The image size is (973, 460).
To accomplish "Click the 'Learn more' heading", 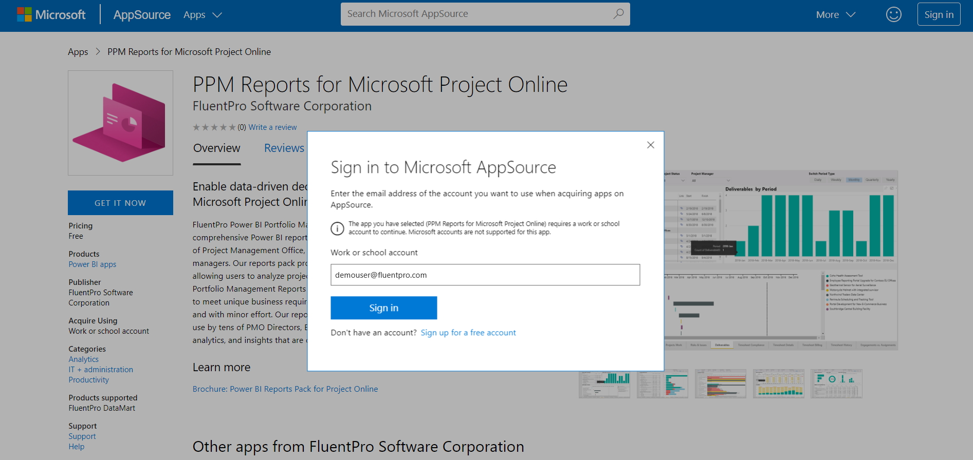I will pyautogui.click(x=222, y=368).
